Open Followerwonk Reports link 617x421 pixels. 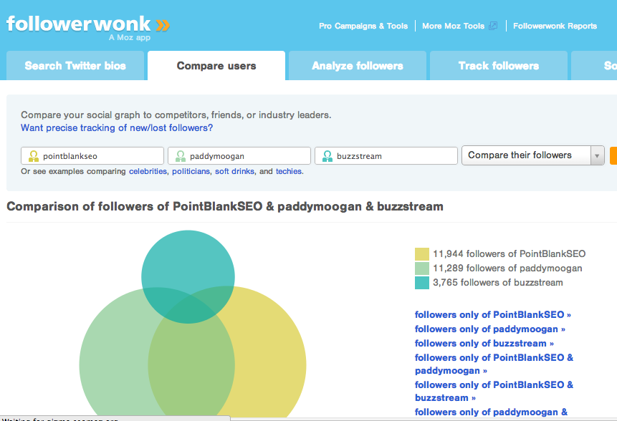[x=555, y=26]
